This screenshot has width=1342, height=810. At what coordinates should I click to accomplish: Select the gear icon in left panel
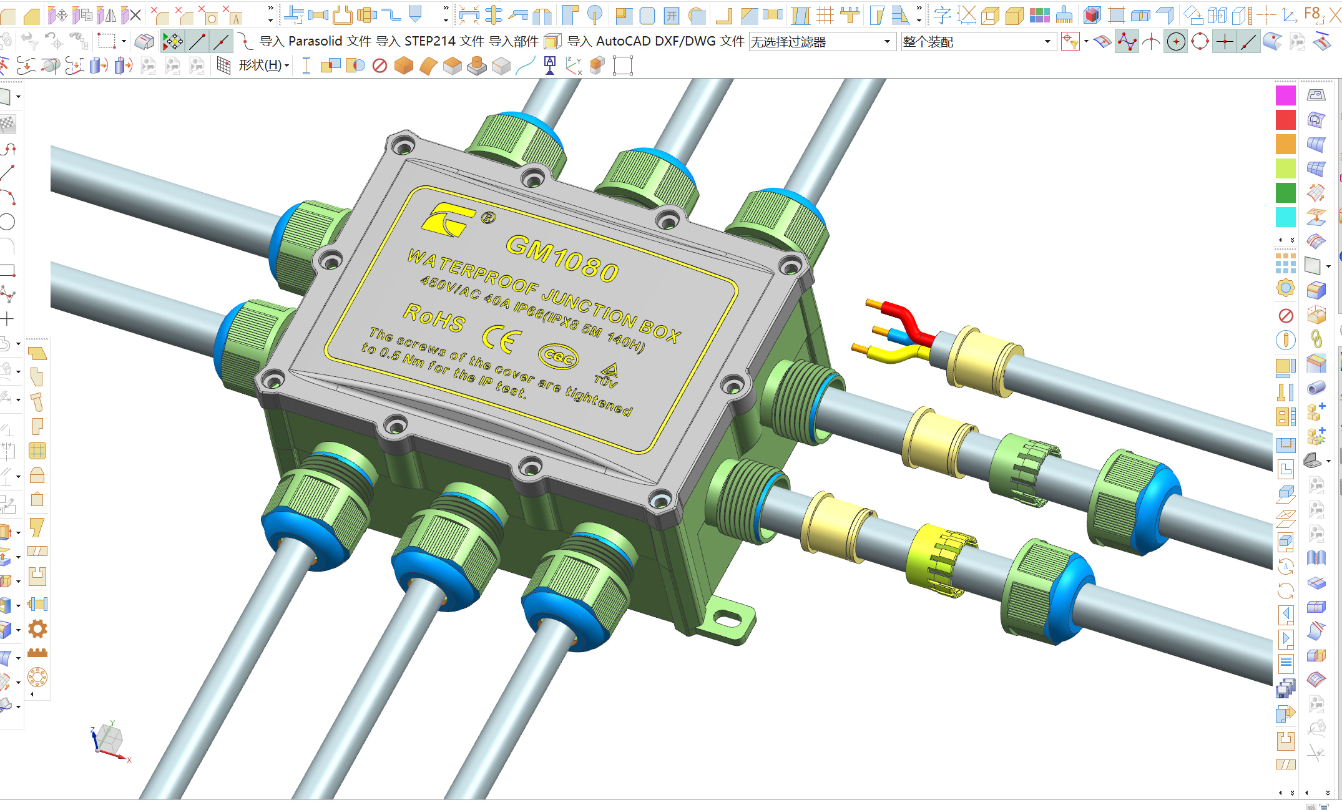(37, 629)
